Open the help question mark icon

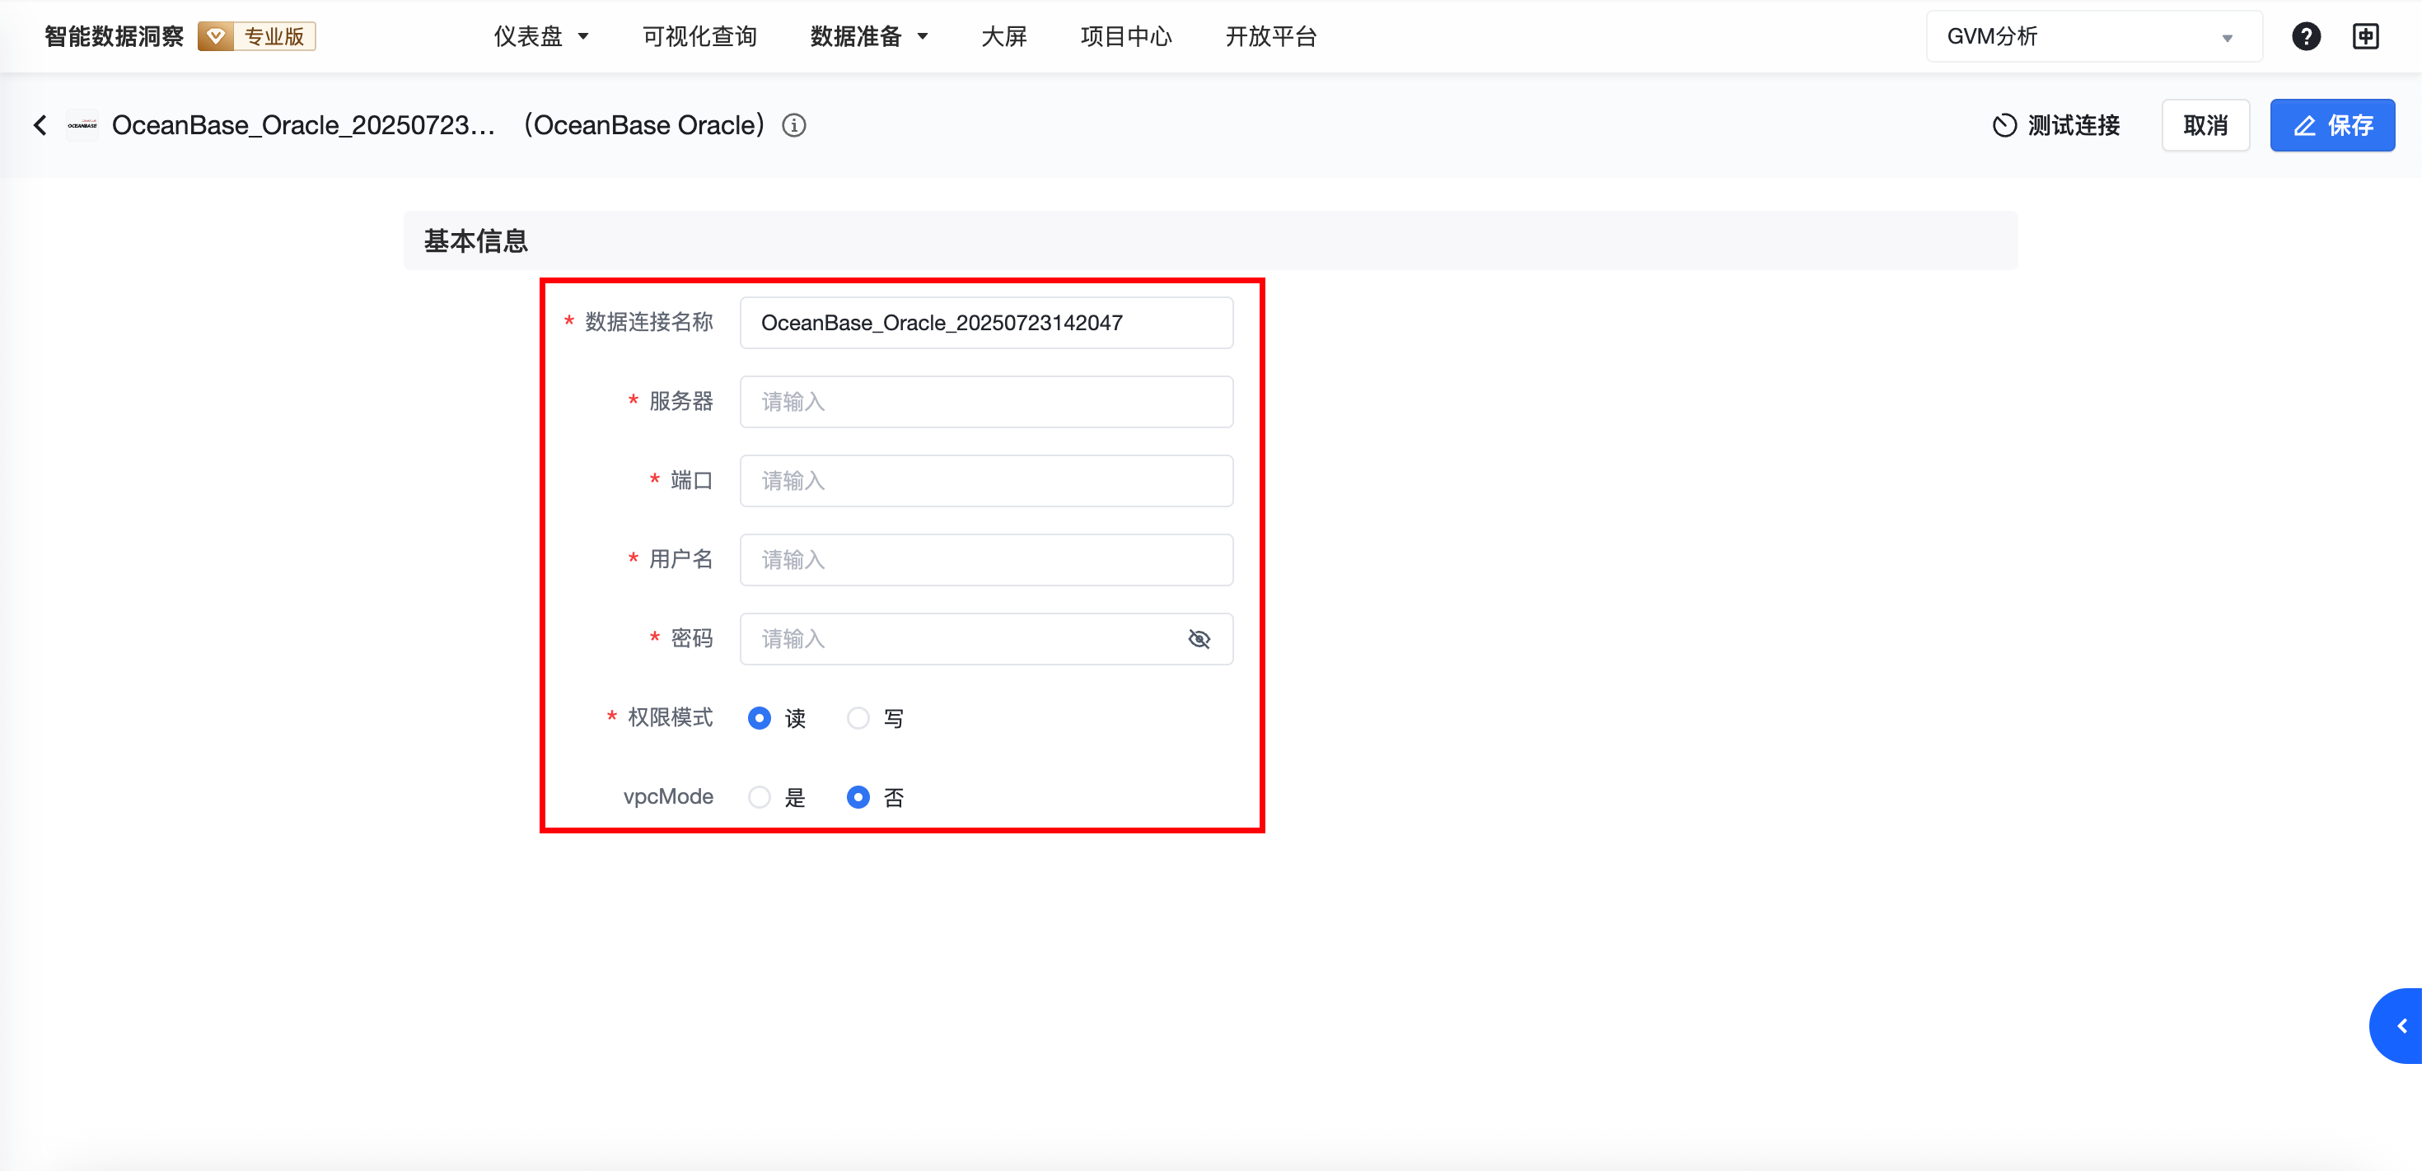point(2305,37)
